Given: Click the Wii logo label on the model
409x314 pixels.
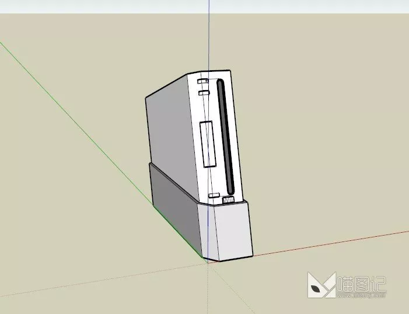Looking at the screenshot, I should tap(228, 200).
